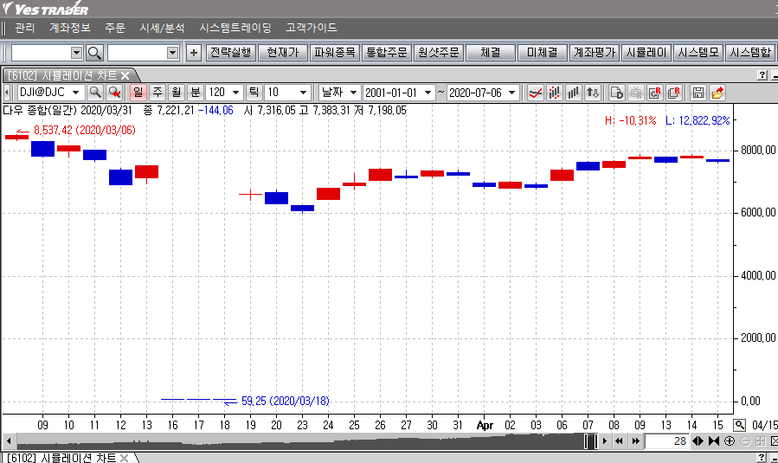This screenshot has height=463, width=778.
Task: Click the circled plus zoom icon below chart
Action: 730,441
